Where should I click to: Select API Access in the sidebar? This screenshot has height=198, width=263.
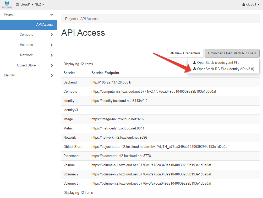coord(45,24)
